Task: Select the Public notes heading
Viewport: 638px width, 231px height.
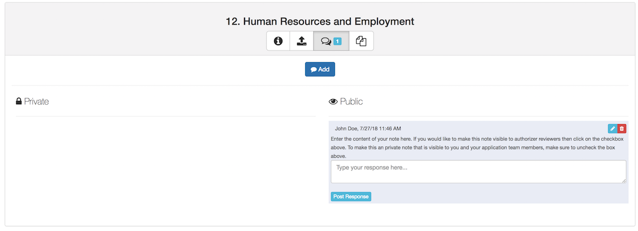Action: (346, 101)
